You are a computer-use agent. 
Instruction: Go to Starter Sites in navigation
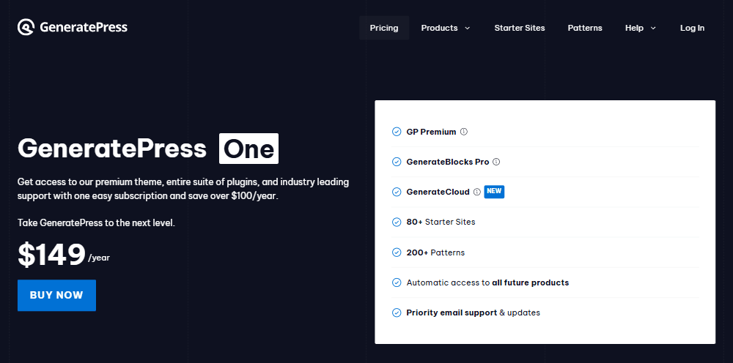pos(520,28)
